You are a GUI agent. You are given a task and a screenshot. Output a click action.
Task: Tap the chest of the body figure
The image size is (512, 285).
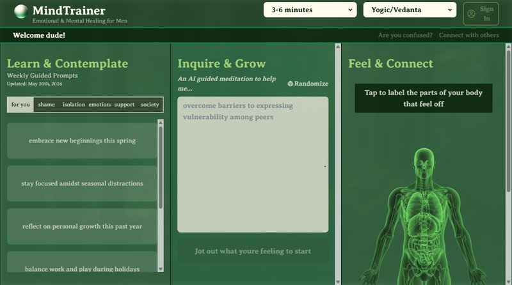(426, 192)
